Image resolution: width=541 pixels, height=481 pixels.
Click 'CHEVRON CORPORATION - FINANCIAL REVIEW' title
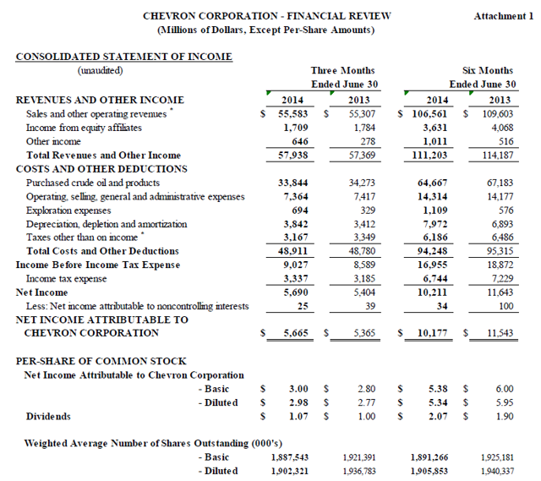(x=267, y=16)
